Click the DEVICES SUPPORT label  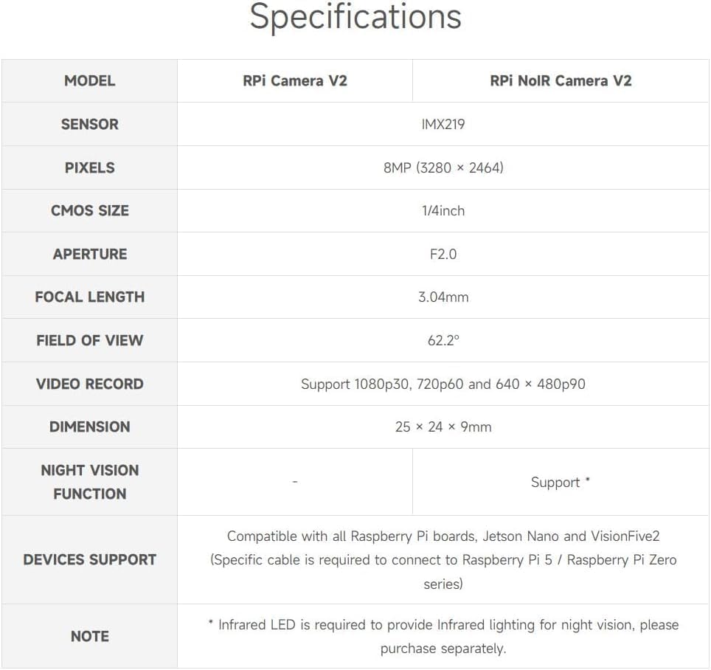90,560
